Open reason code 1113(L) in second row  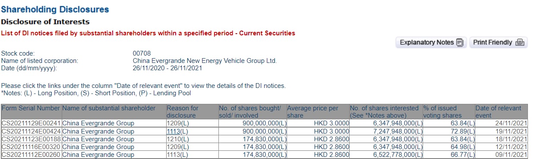tap(177, 131)
